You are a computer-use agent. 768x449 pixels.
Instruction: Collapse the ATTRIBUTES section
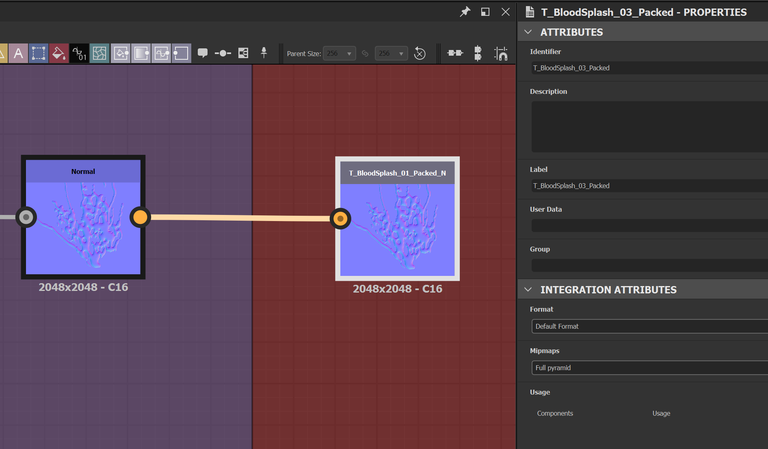(x=528, y=32)
